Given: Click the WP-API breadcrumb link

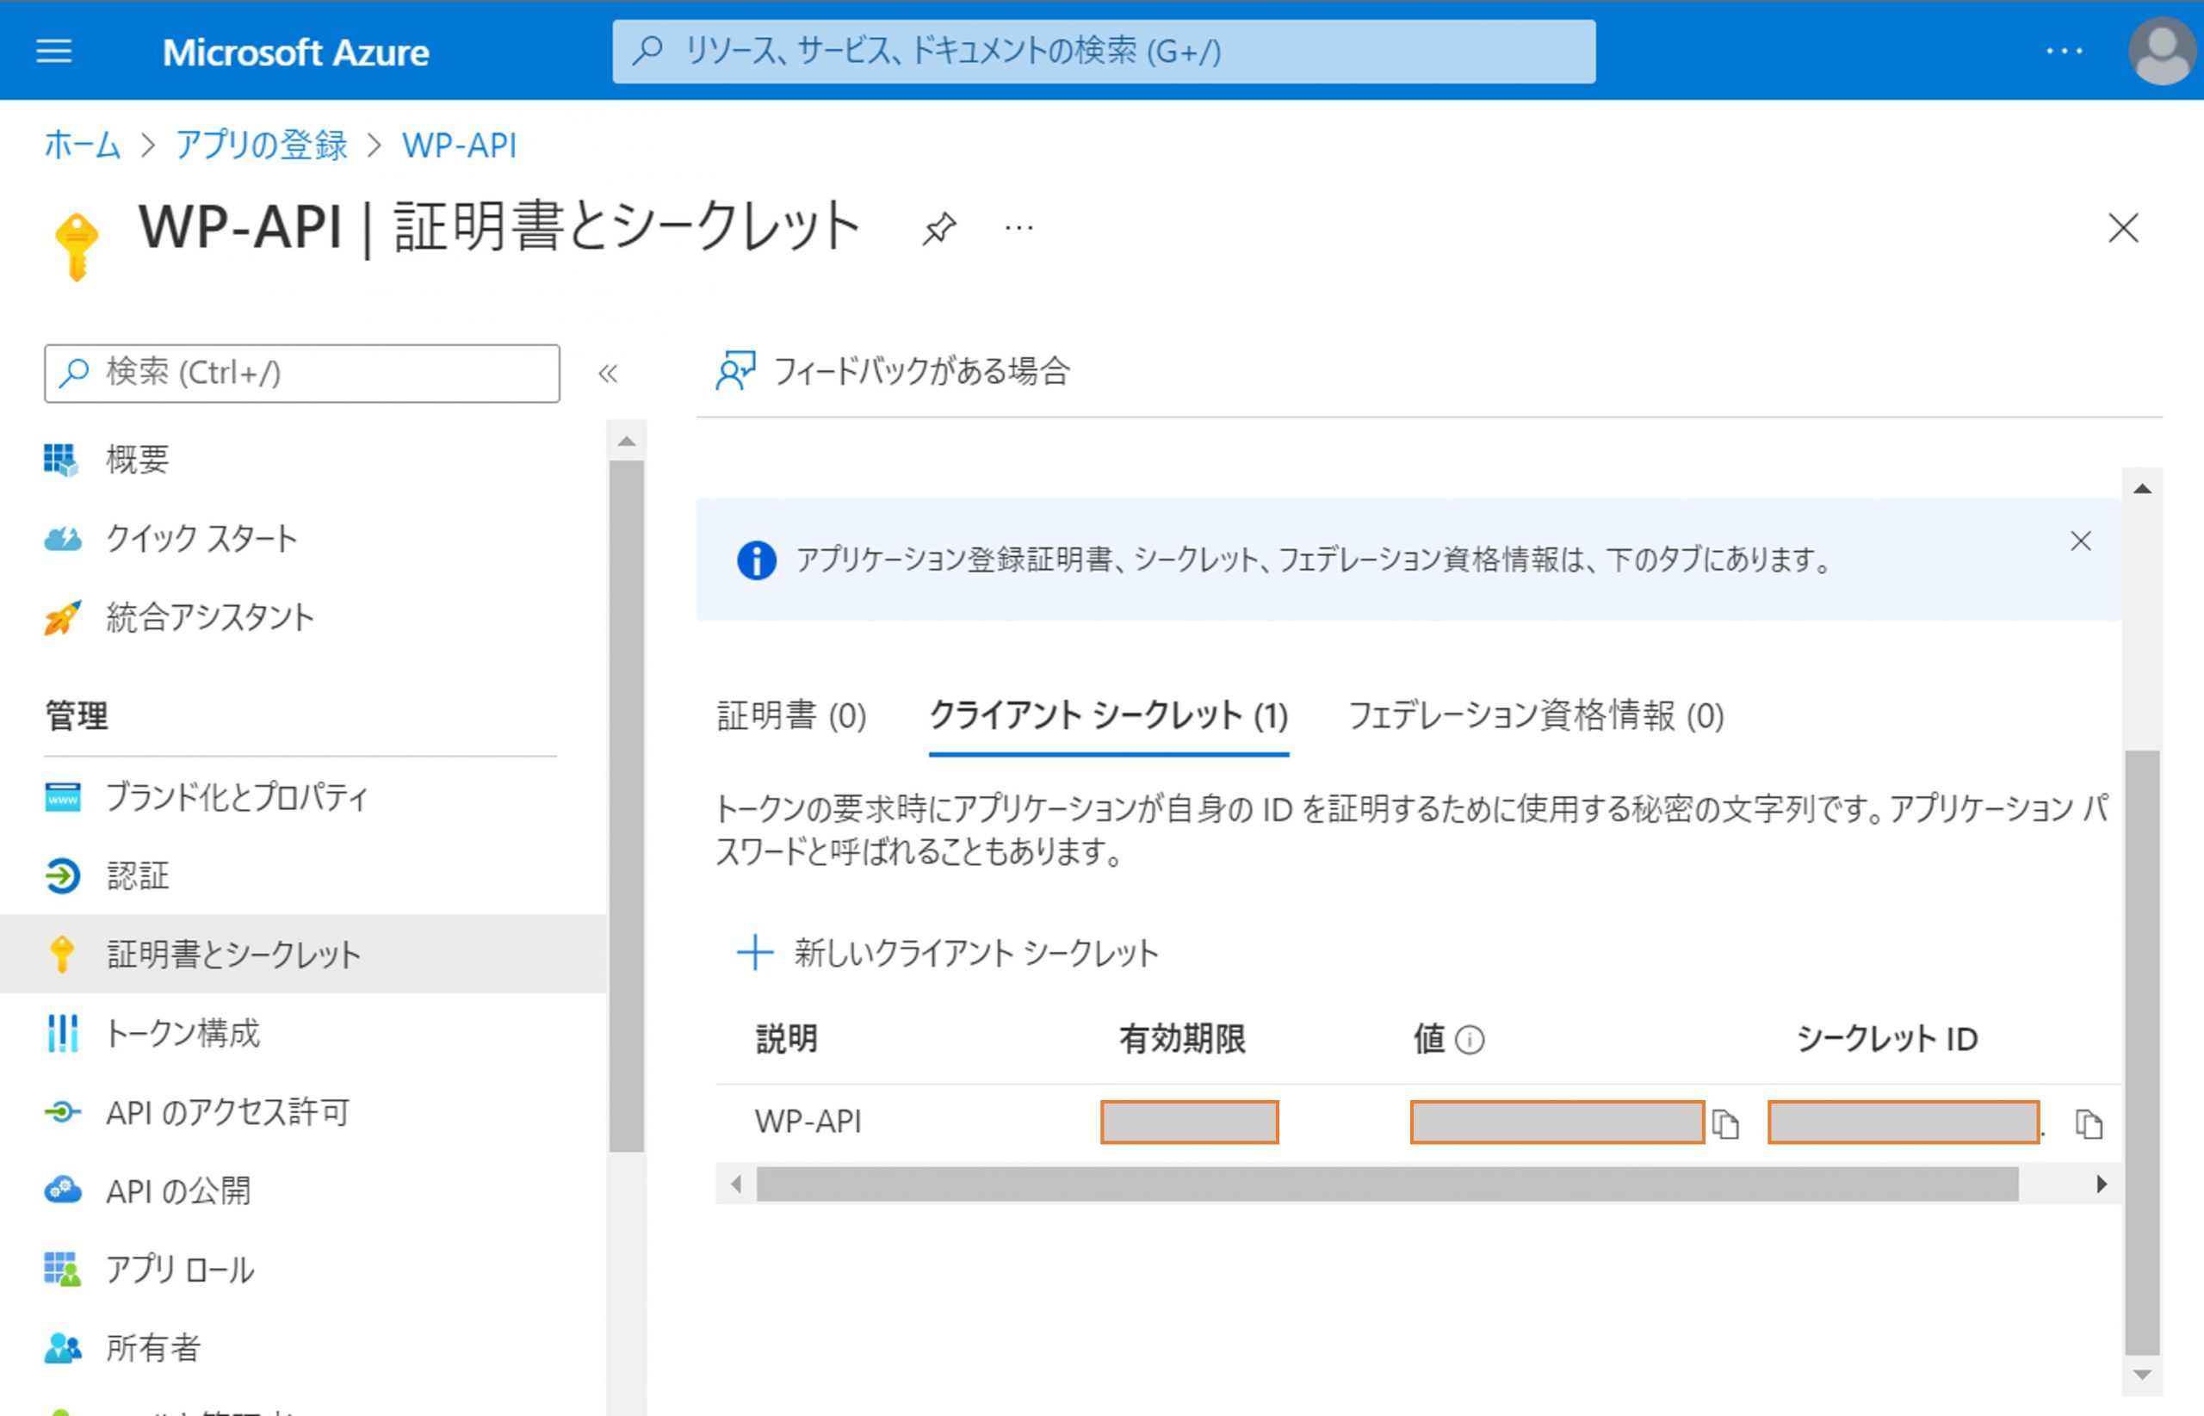Looking at the screenshot, I should pyautogui.click(x=459, y=145).
